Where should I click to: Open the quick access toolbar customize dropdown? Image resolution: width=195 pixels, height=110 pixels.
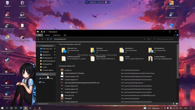47,32
